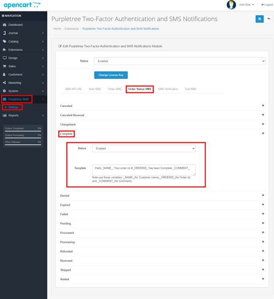The image size is (274, 299).
Task: Switch to the SMS Verification tab
Action: [x=168, y=89]
